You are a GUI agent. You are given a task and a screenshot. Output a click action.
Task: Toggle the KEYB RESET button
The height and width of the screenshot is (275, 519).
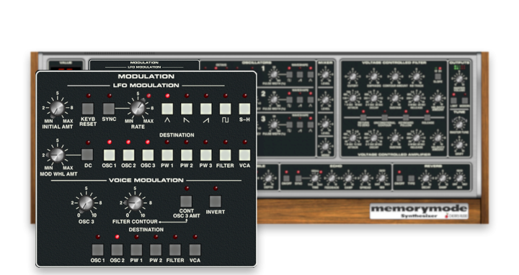tap(88, 109)
